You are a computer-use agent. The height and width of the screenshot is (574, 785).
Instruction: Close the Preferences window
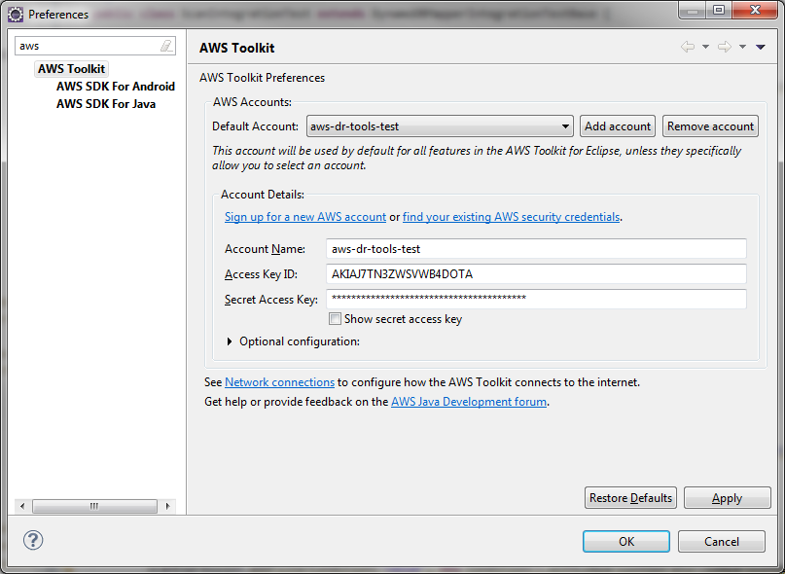pyautogui.click(x=756, y=10)
